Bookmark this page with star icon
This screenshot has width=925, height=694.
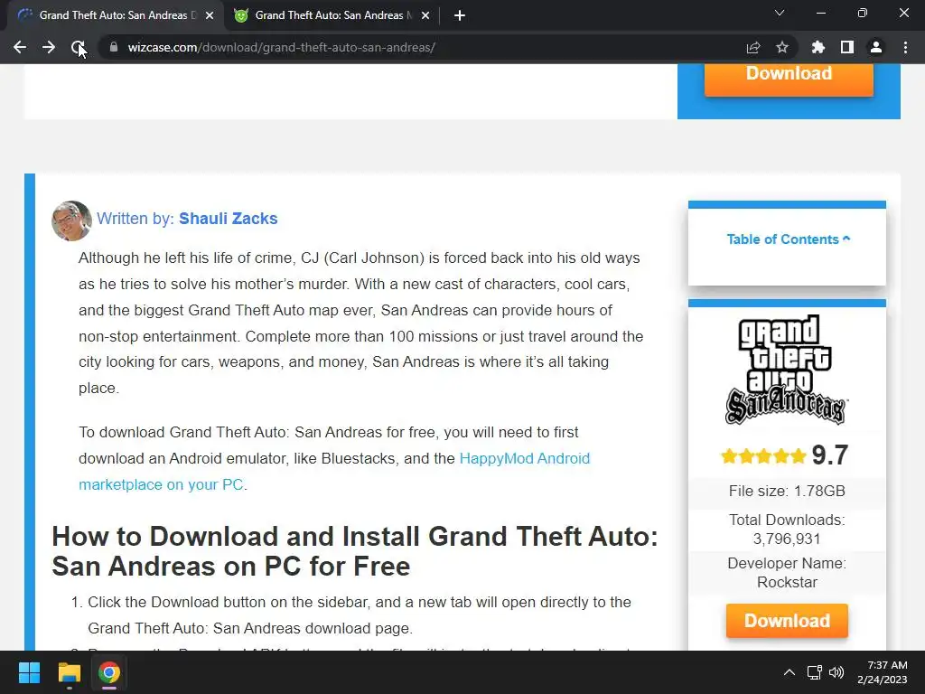pos(782,47)
